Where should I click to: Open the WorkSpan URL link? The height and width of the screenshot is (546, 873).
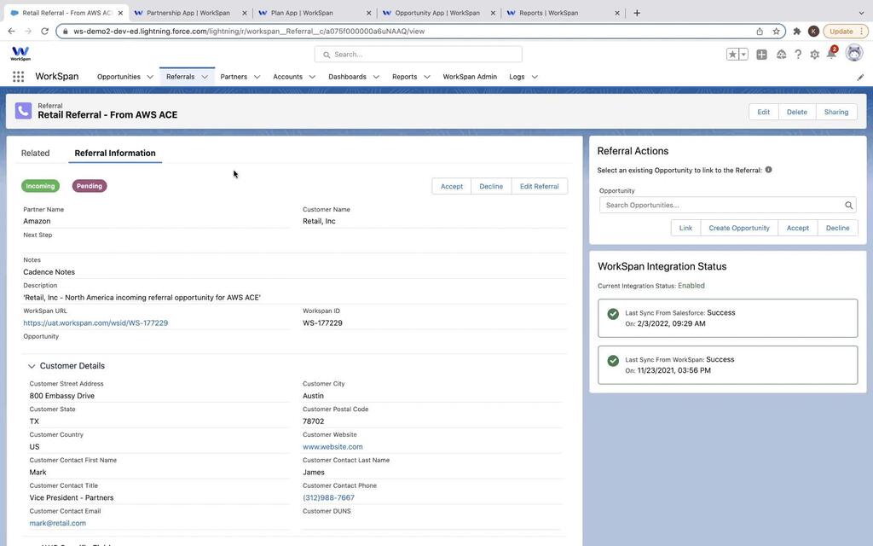tap(95, 323)
